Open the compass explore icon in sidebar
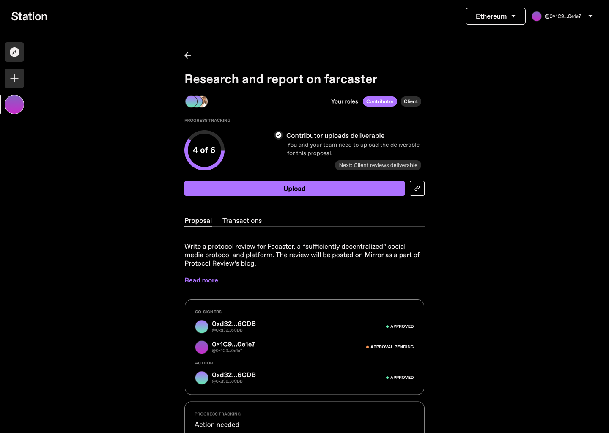 [x=14, y=52]
